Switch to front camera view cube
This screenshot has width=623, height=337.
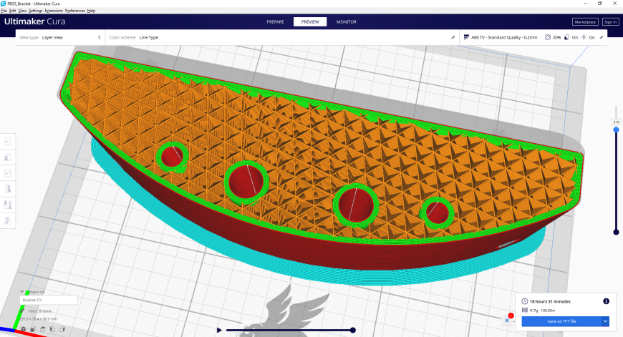tap(33, 329)
